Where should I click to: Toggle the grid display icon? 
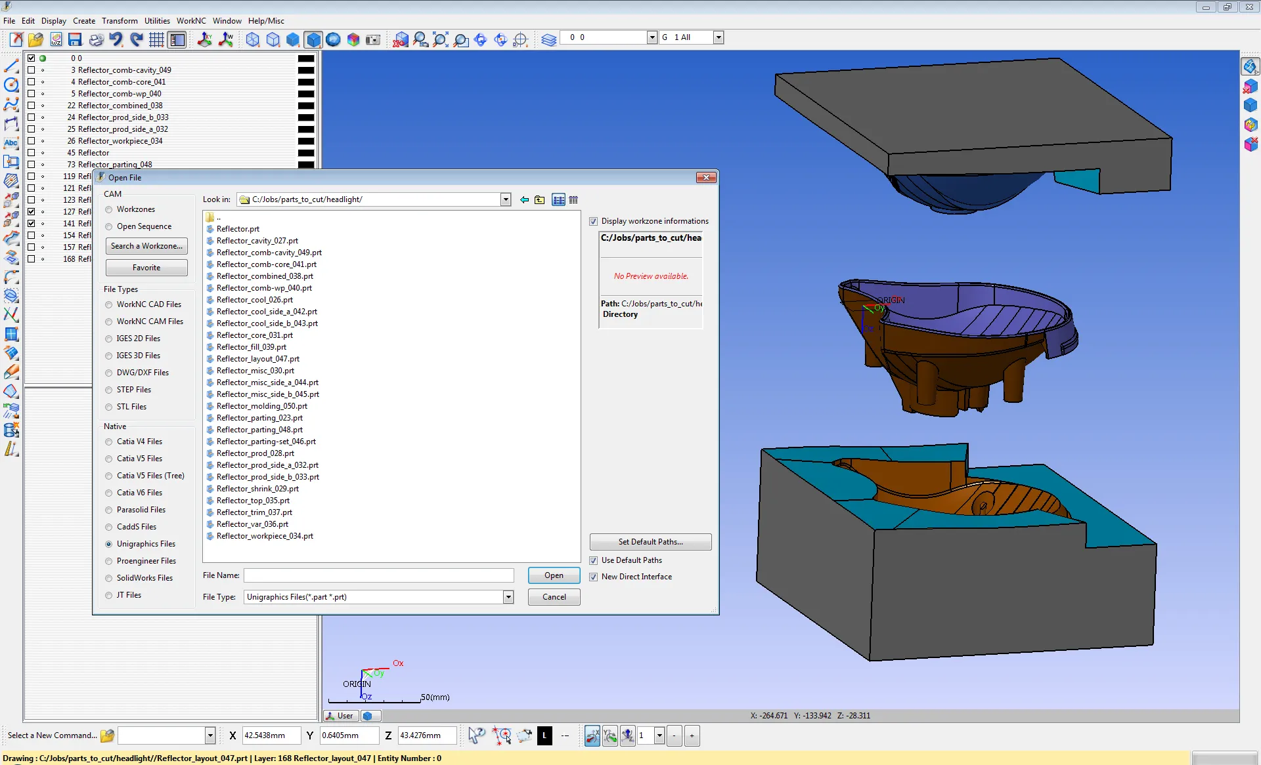click(156, 40)
